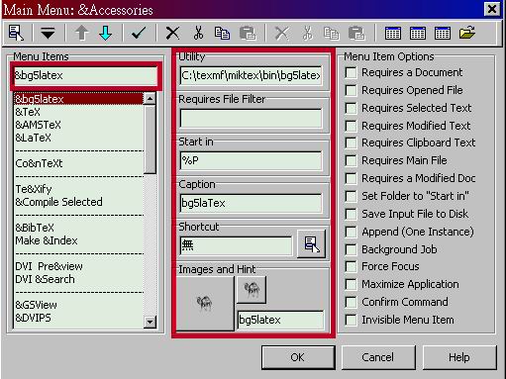Select DVI Pre&view list entry

[x=78, y=266]
